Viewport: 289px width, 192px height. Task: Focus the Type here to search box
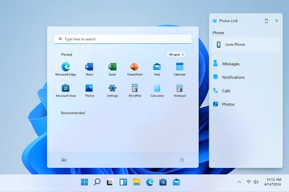pyautogui.click(x=123, y=39)
